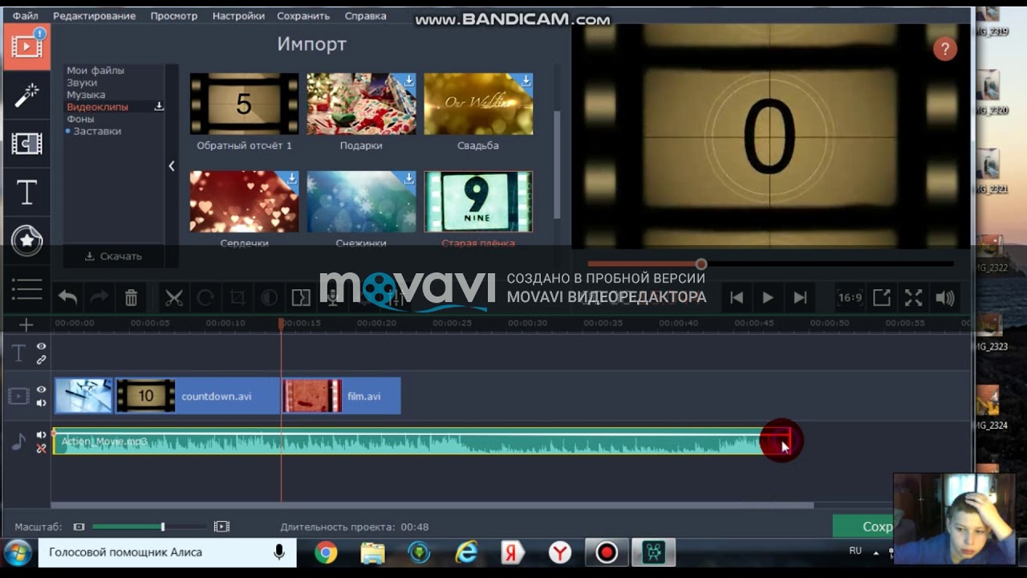Screen dimensions: 1027x578
Task: Open the More tools list icon
Action: [x=26, y=289]
